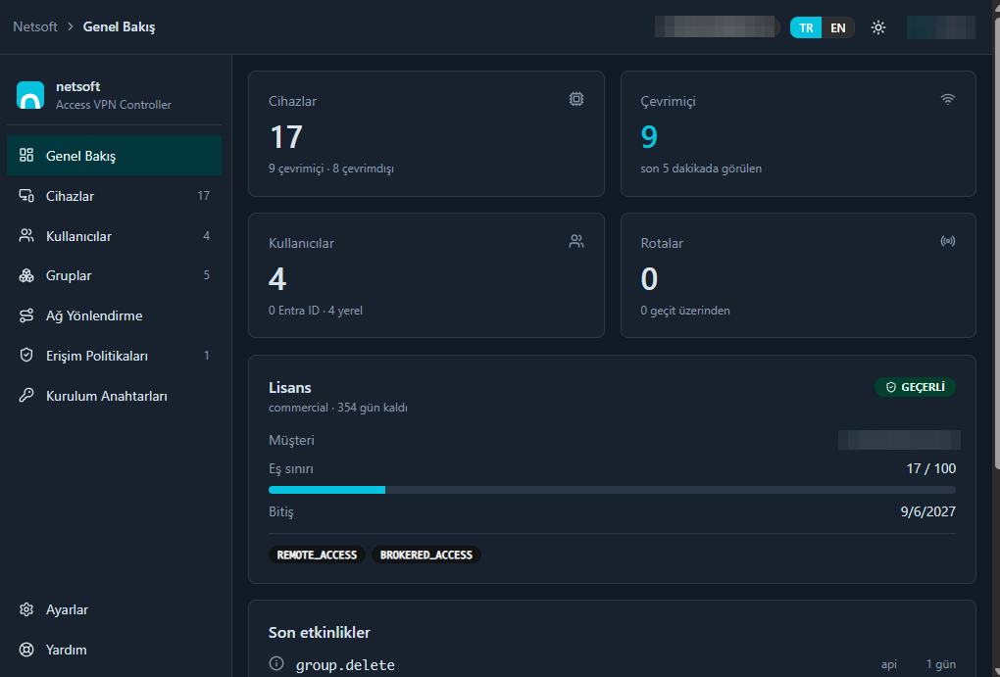
Task: Click the Ayarlar gear icon
Action: (x=26, y=609)
